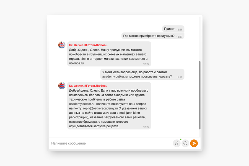The image size is (249, 166).
Task: Click the 12:26 timestamp on Привет message
Action: (x=179, y=30)
